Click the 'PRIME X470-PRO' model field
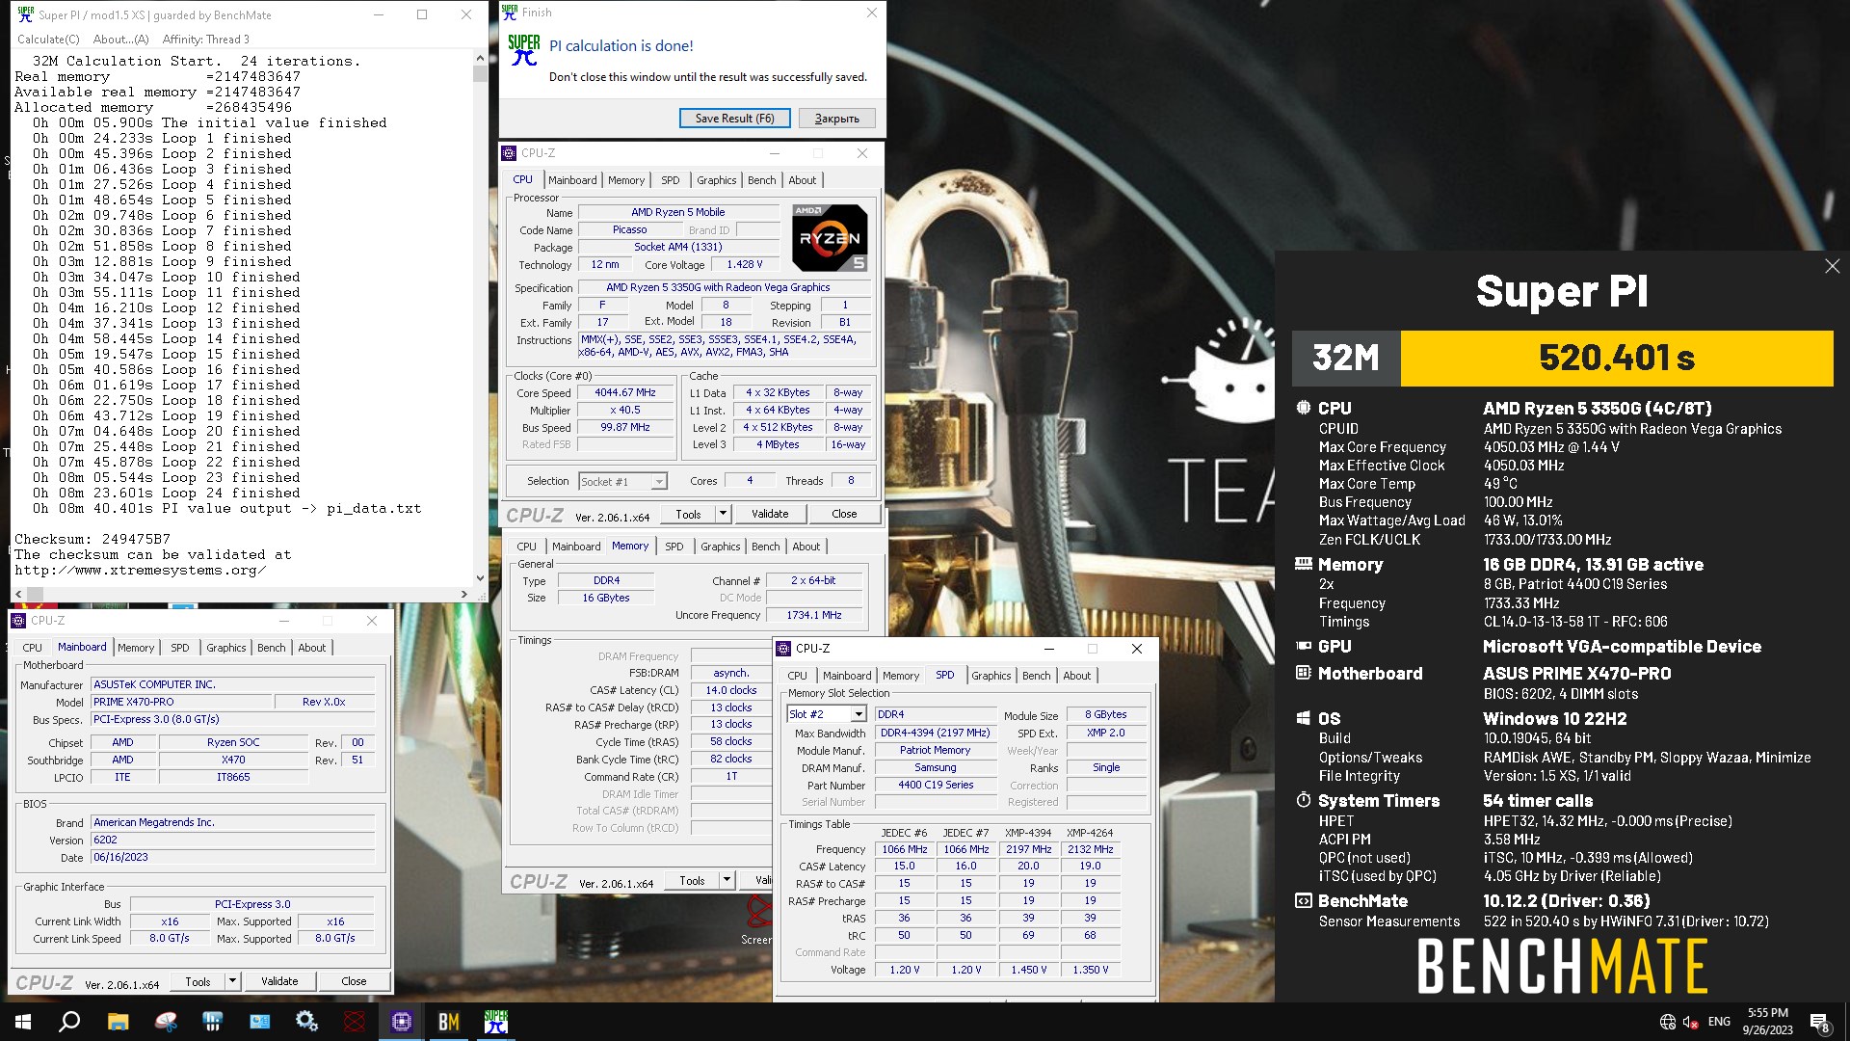 point(182,702)
